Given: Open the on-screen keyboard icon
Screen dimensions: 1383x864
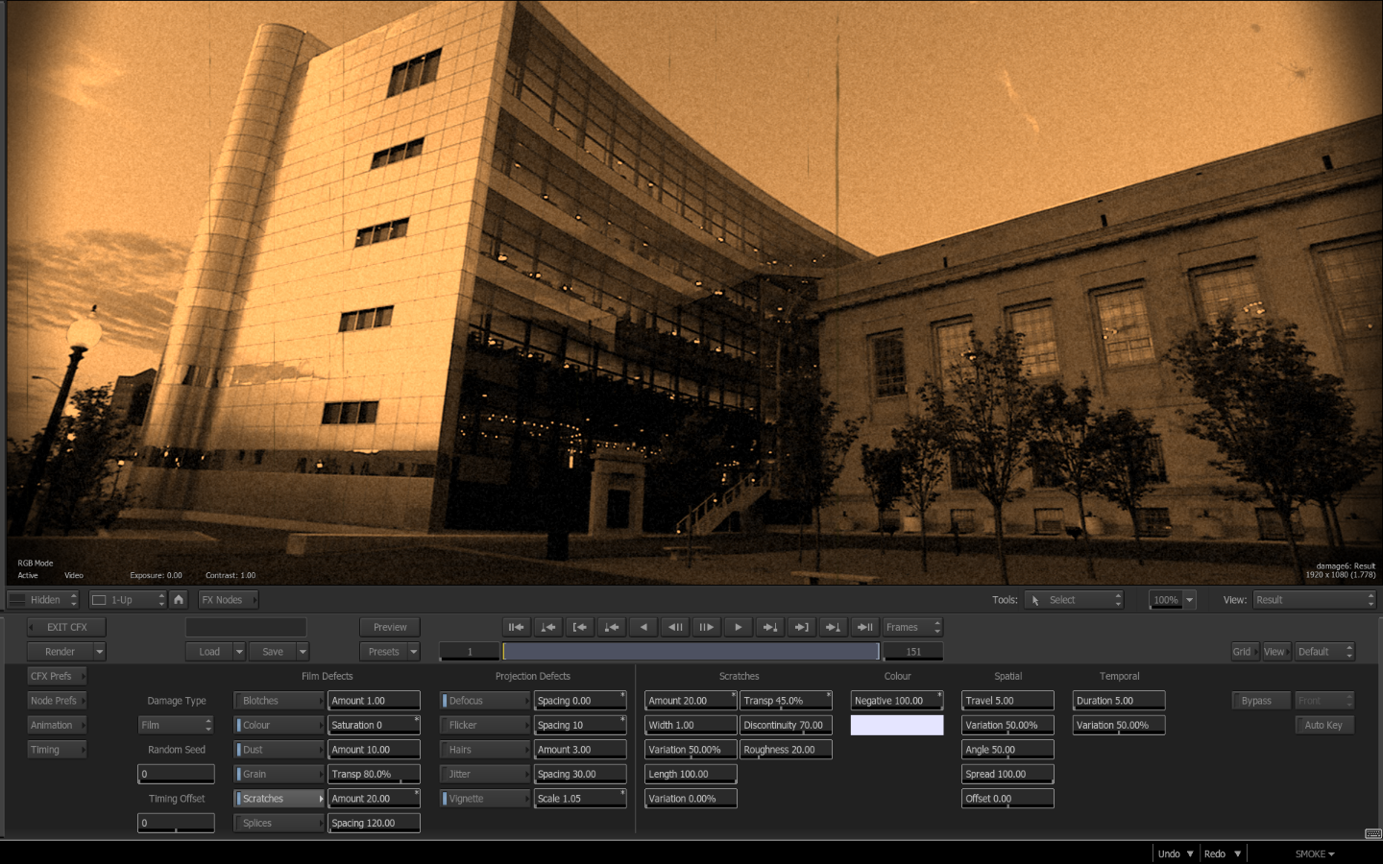Looking at the screenshot, I should tap(1372, 833).
